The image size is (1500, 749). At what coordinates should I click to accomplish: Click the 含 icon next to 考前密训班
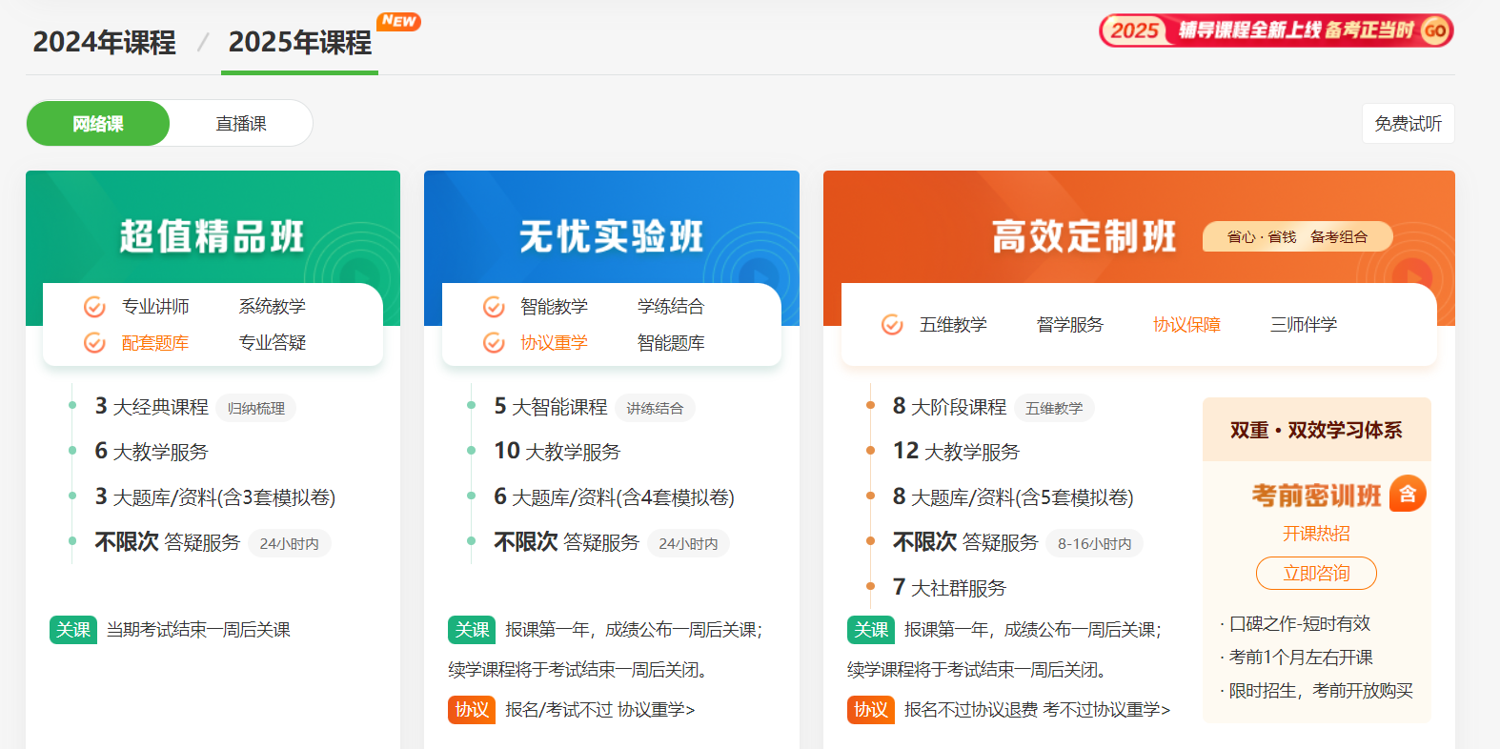(1408, 494)
